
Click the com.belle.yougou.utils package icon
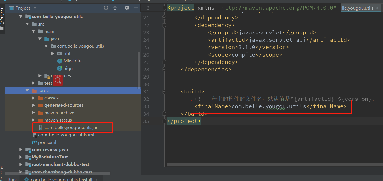[x=53, y=46]
